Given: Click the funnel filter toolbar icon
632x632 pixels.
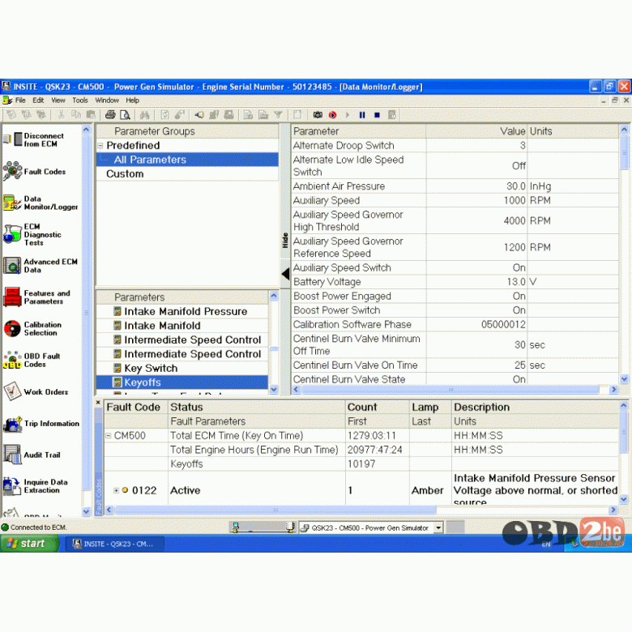Looking at the screenshot, I should point(278,115).
